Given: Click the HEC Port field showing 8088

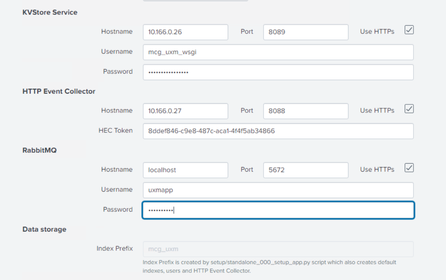Looking at the screenshot, I should tap(306, 111).
